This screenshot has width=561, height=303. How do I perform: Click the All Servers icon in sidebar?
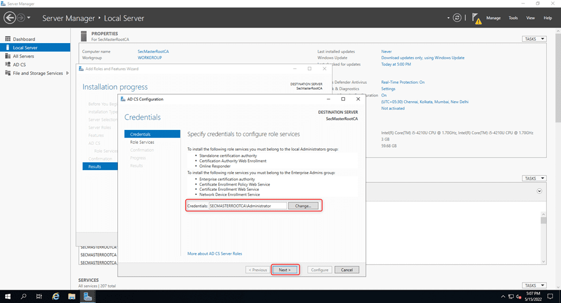click(x=7, y=56)
